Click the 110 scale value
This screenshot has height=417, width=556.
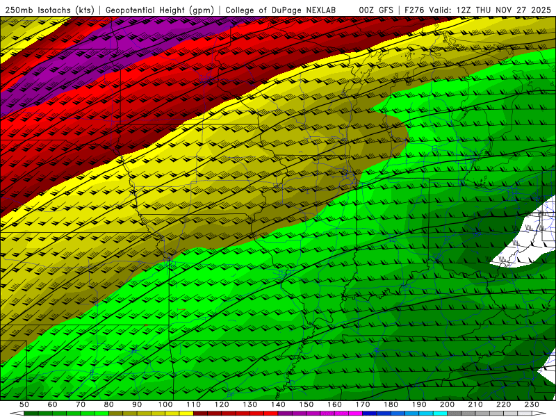193,404
